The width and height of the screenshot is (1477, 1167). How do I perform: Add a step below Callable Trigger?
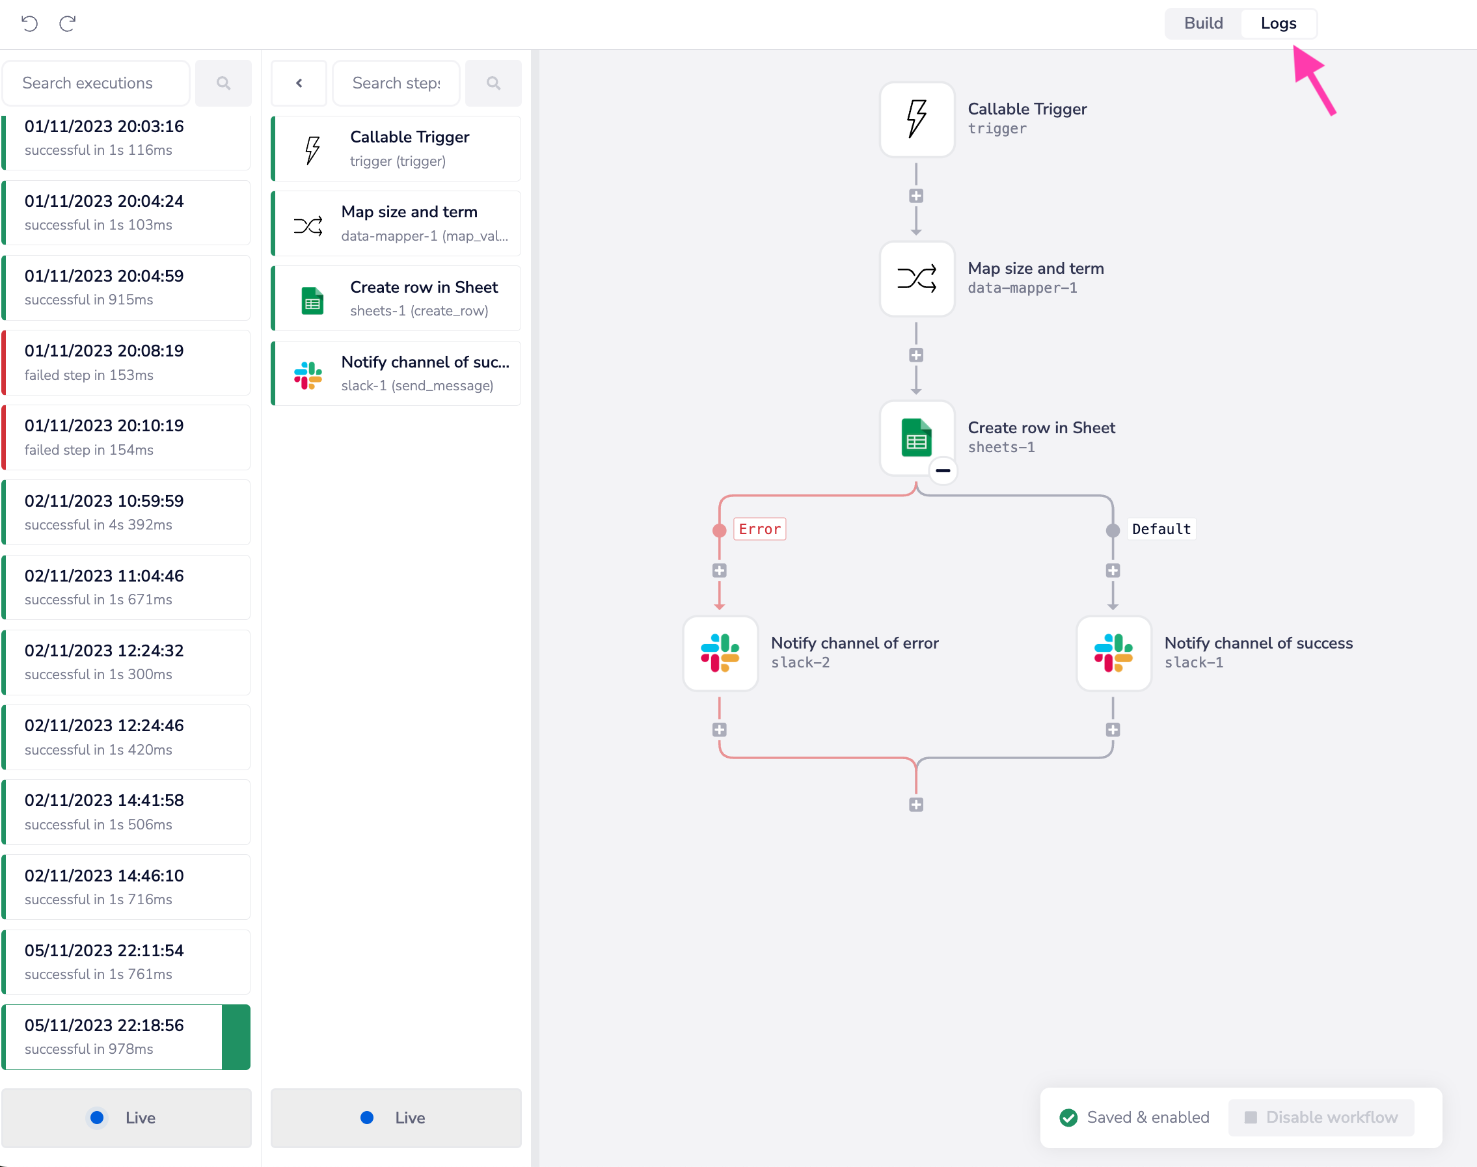(916, 196)
